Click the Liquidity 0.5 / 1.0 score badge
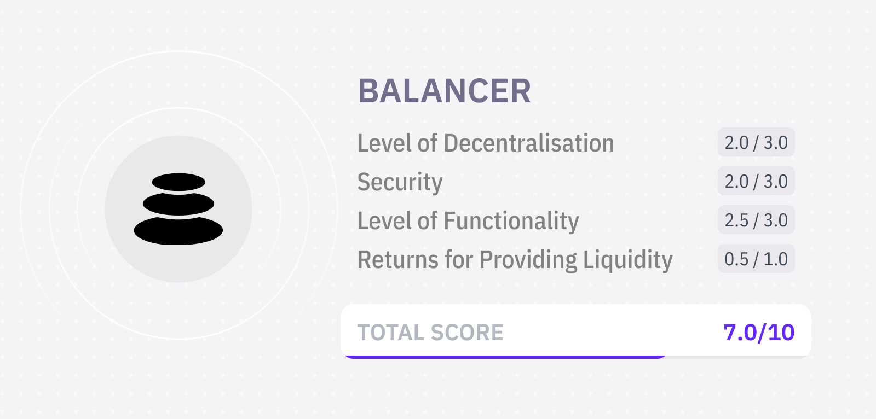Viewport: 876px width, 419px height. 756,259
